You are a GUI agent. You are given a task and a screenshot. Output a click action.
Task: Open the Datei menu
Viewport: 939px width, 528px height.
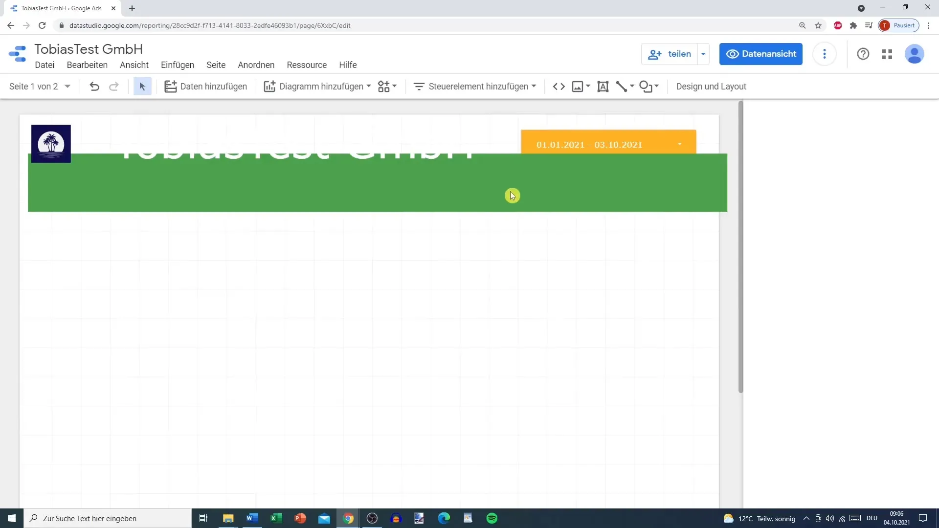click(45, 65)
